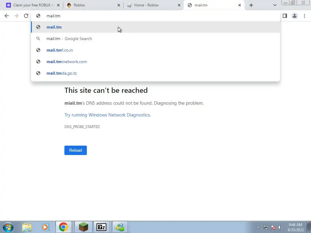Pick the mail.tmf.co.in suggestion
The height and width of the screenshot is (233, 311).
(x=155, y=50)
